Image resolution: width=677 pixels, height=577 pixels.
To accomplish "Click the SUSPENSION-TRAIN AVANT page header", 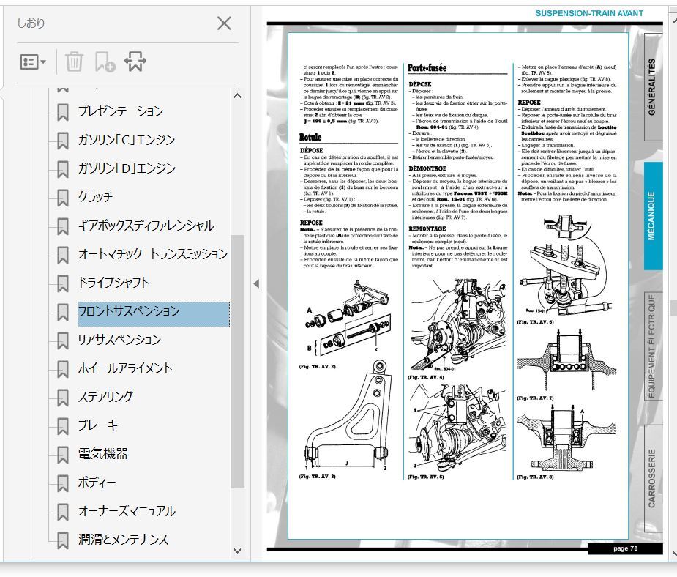I will [x=589, y=13].
